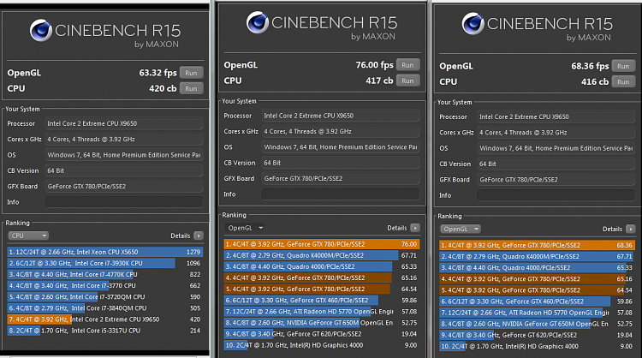This screenshot has height=358, width=642.
Task: Select middle window row GTX 780 scoring 65.16
Action: coord(322,277)
